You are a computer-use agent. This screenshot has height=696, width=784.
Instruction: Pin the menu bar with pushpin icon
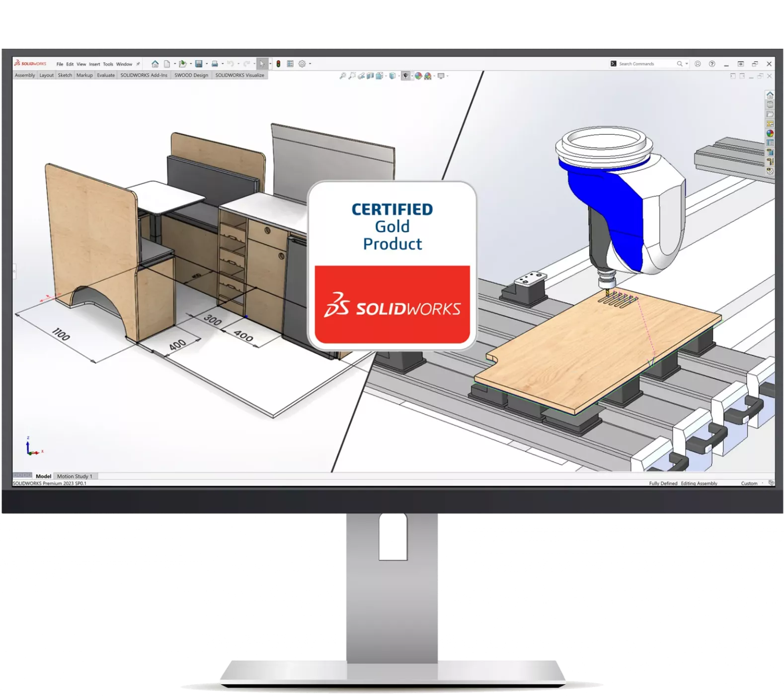pyautogui.click(x=138, y=64)
